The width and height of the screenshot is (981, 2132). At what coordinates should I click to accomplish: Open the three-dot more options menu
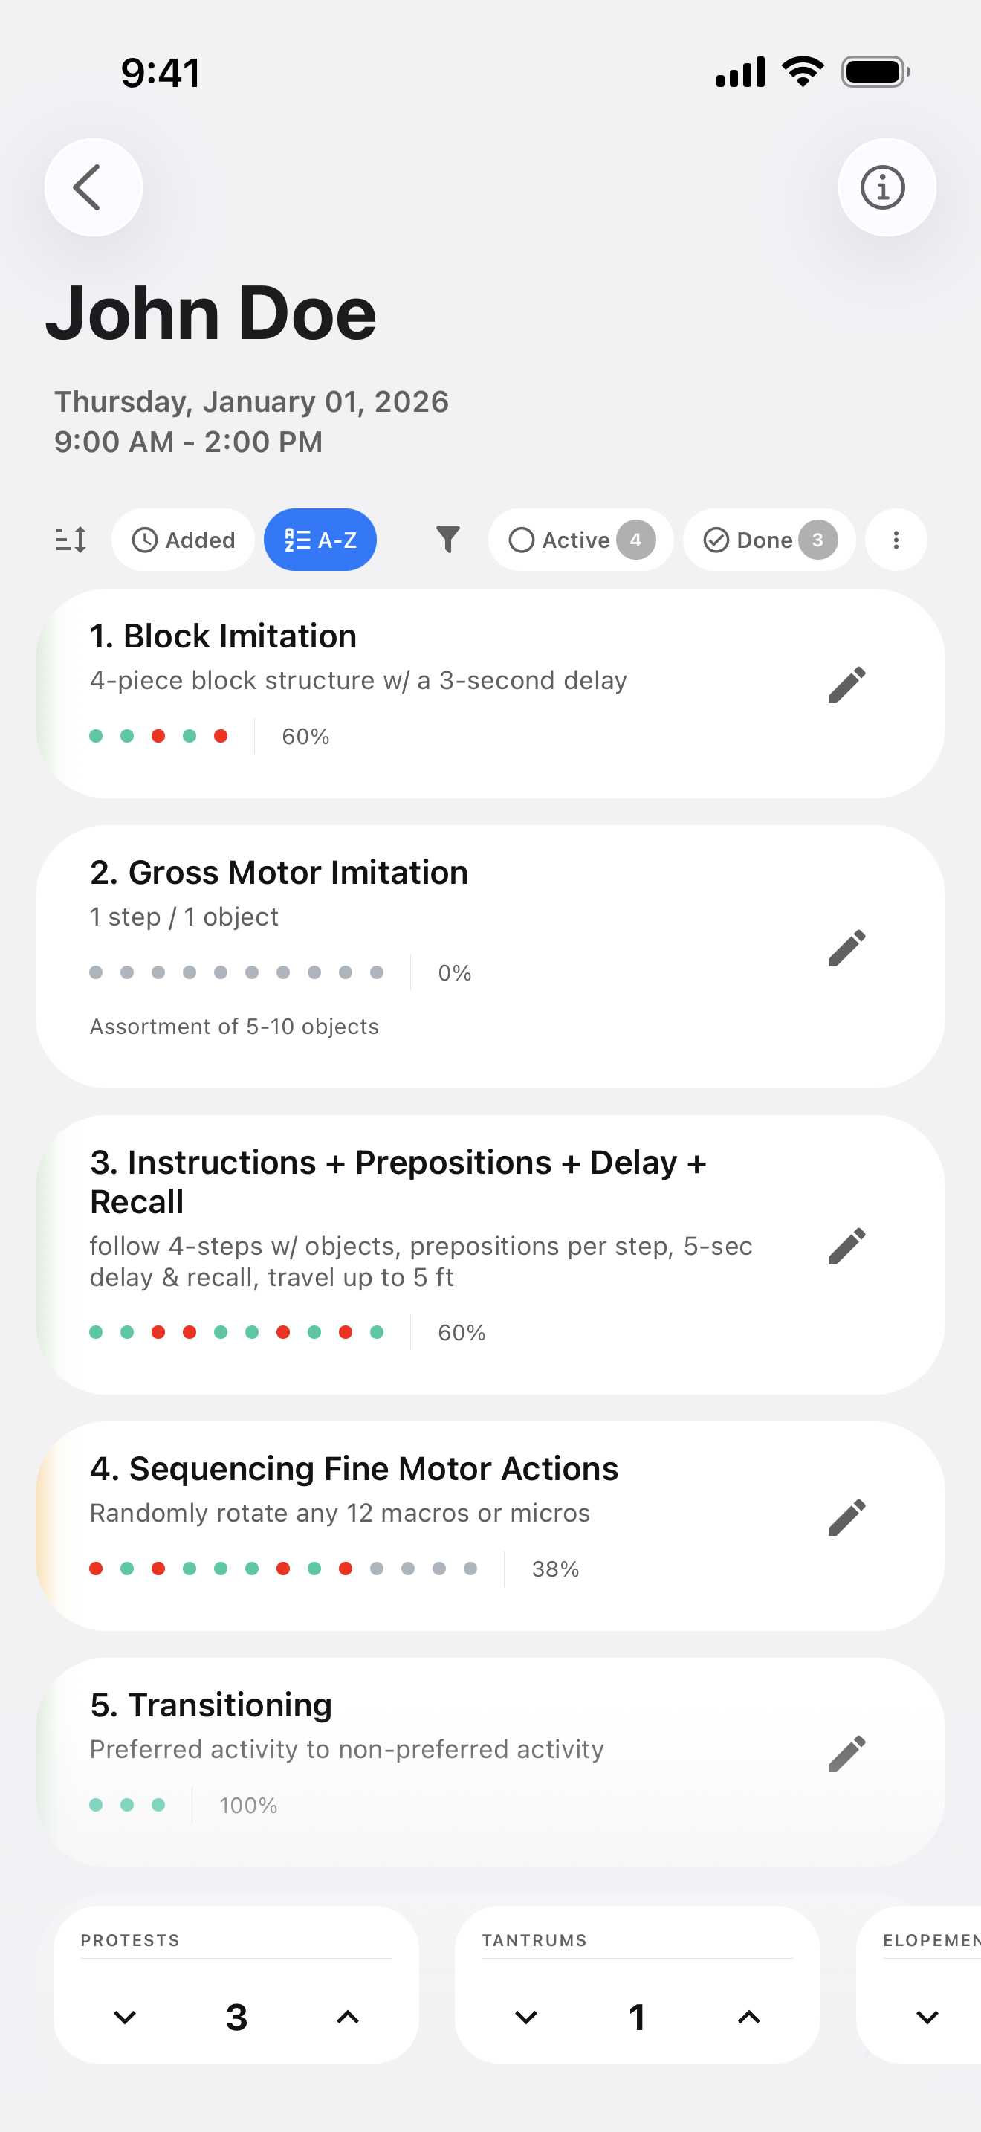[895, 540]
